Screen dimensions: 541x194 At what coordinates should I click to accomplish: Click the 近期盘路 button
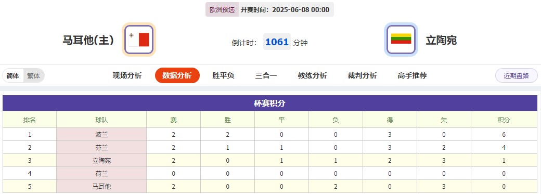pos(517,75)
